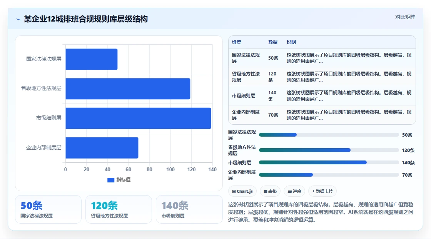Screen dimensions: 431x239
Task: Click the small icon beside the dashboard title
Action: [18, 19]
